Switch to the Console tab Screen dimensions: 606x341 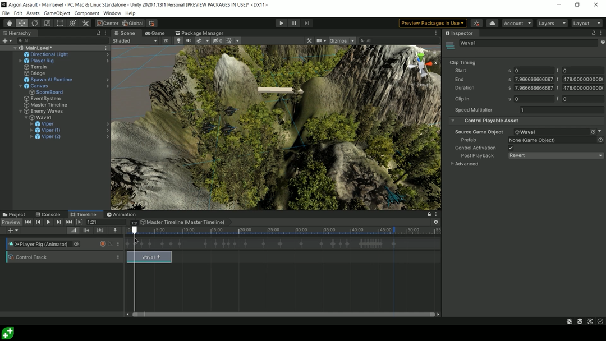click(48, 214)
